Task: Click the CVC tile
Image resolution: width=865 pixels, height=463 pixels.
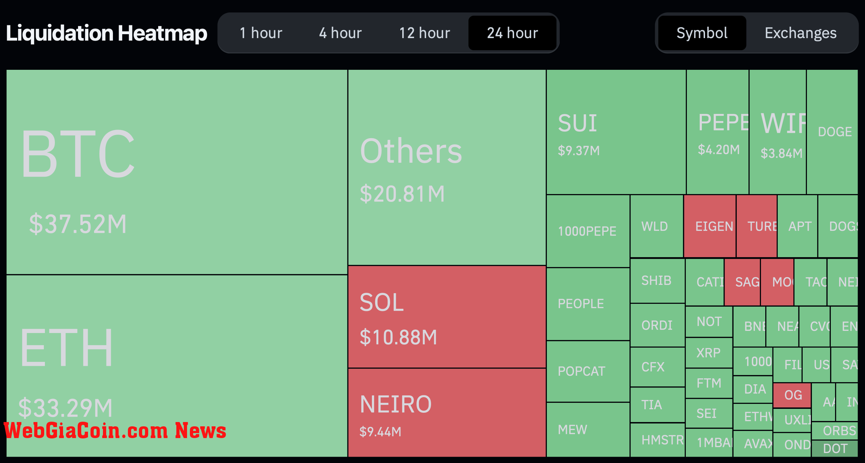Action: (x=815, y=327)
